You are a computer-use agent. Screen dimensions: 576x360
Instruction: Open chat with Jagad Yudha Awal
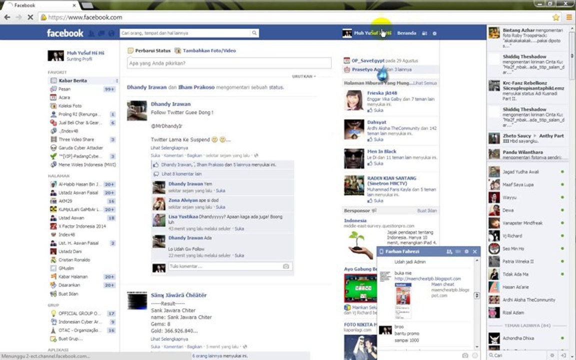tap(526, 172)
